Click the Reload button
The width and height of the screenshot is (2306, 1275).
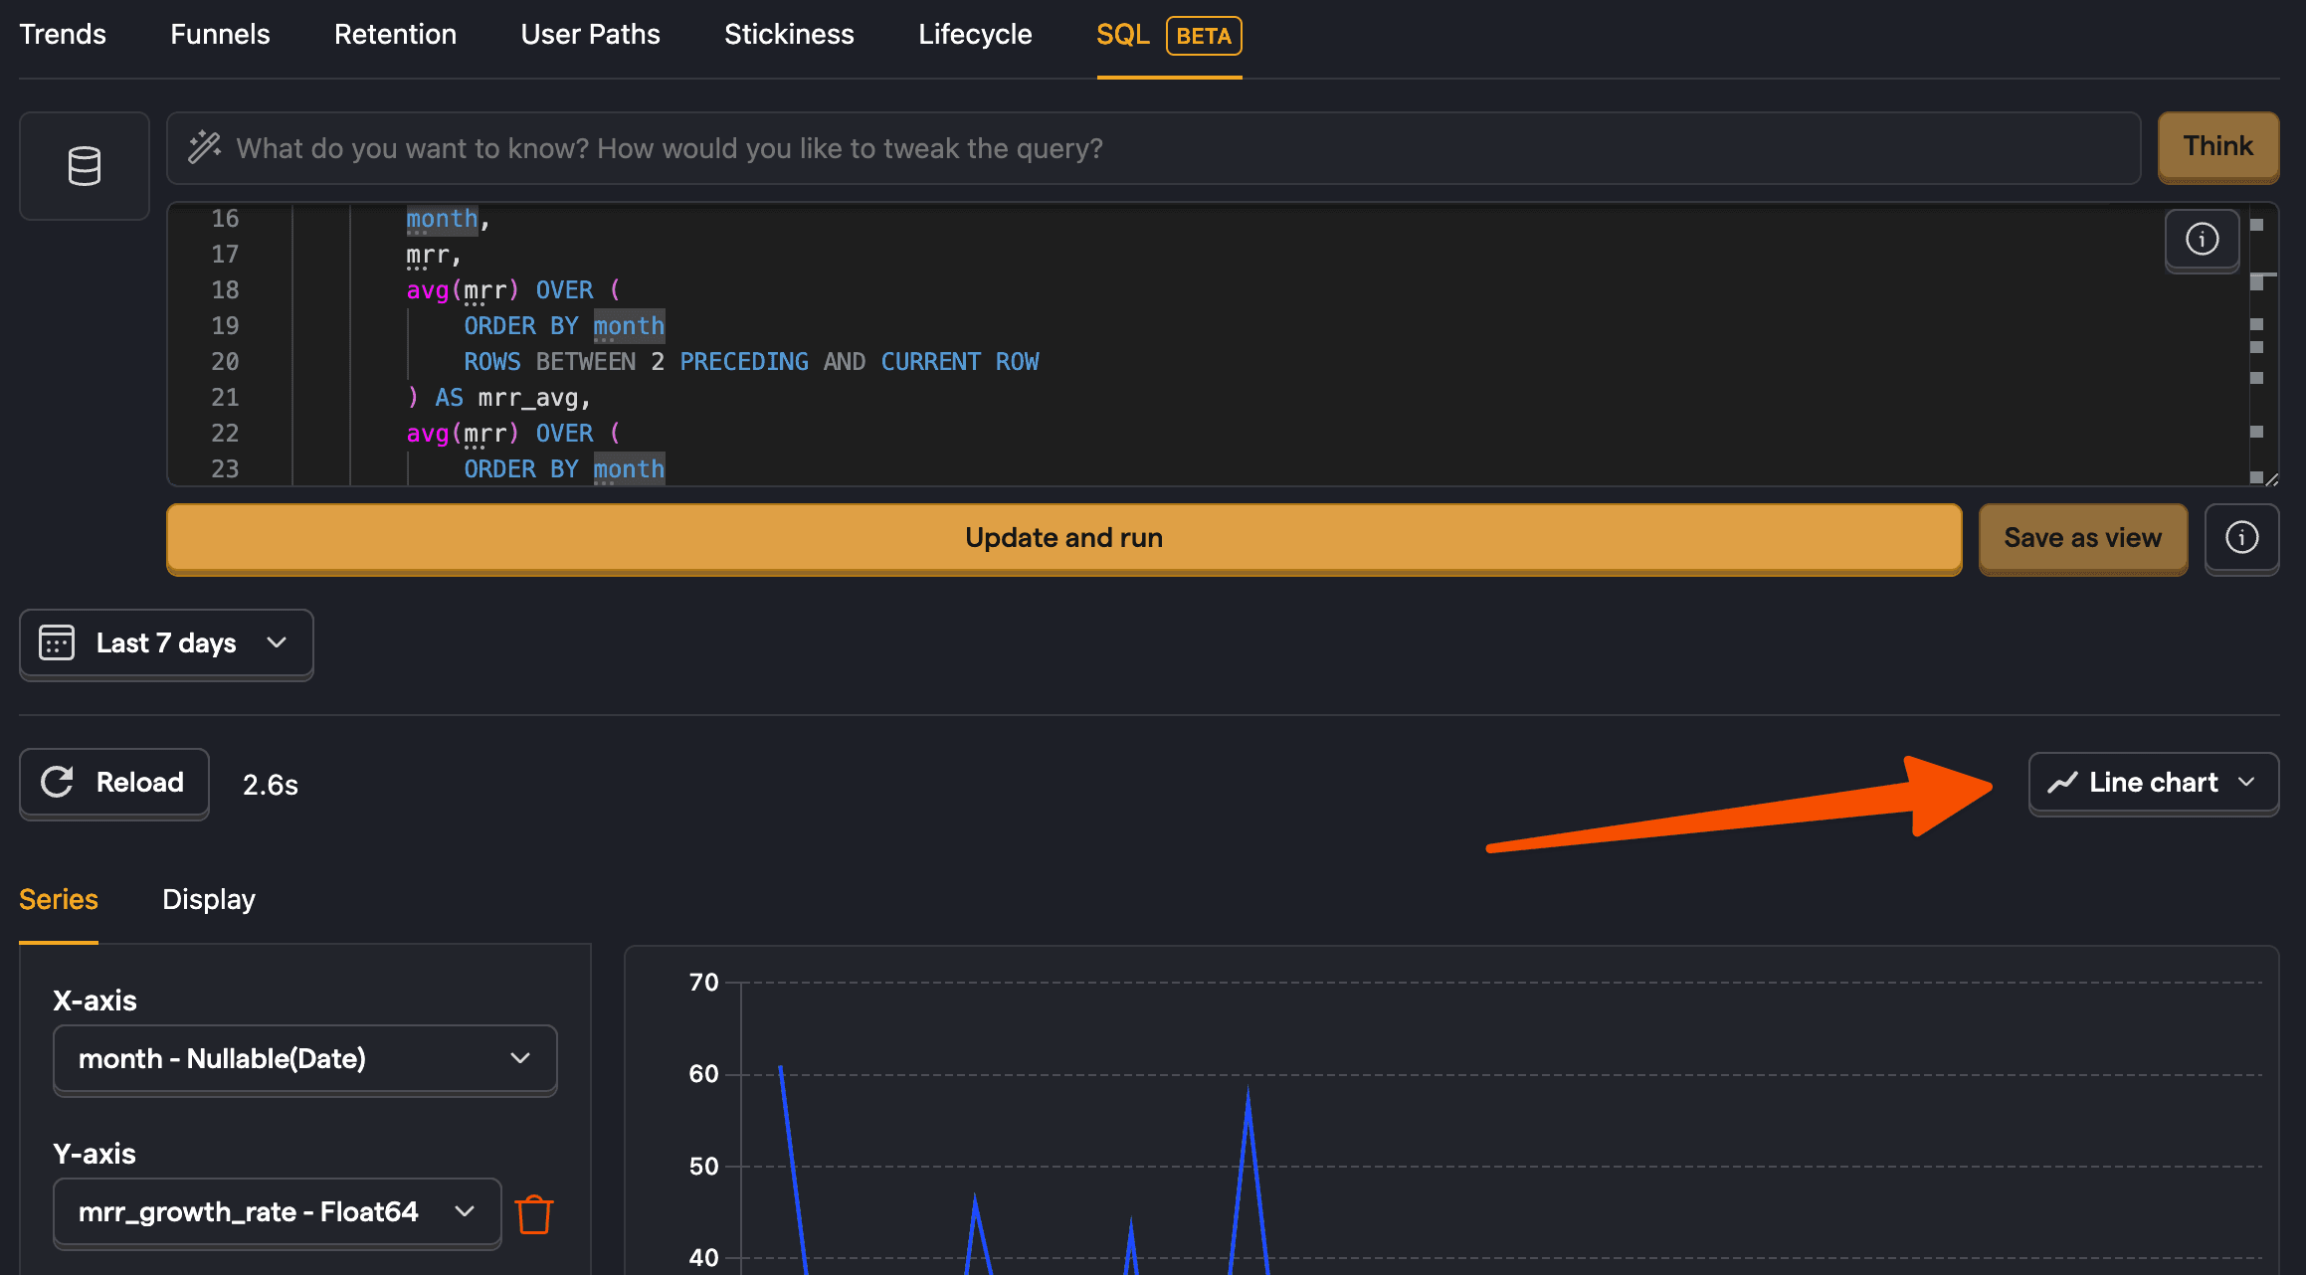[x=114, y=783]
